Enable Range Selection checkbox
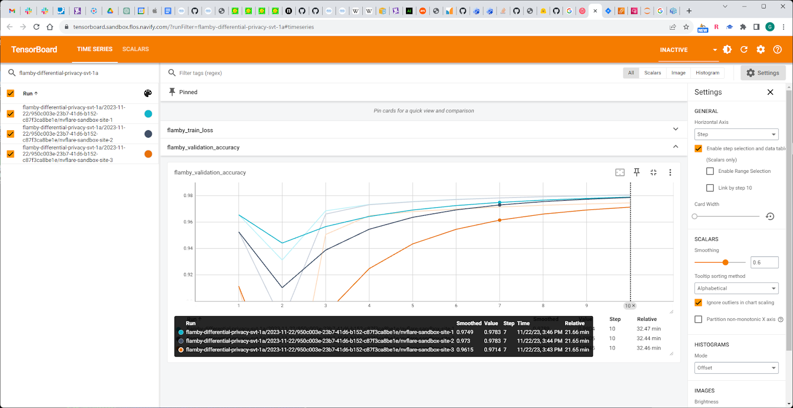Viewport: 793px width, 408px height. pyautogui.click(x=710, y=171)
